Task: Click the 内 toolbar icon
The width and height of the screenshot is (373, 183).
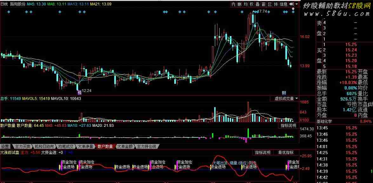Action: pos(234,4)
